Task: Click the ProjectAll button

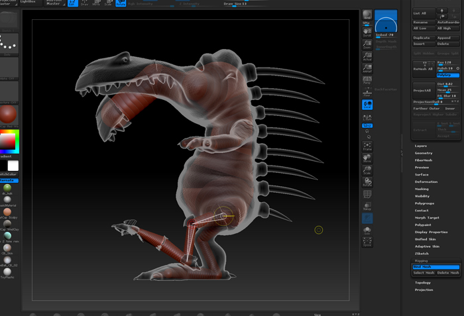Action: click(424, 90)
